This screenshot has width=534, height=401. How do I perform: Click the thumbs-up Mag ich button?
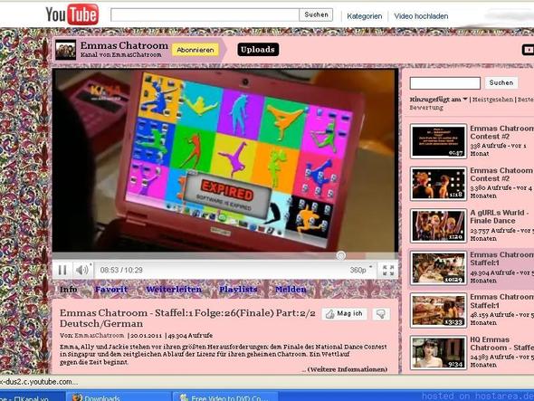pyautogui.click(x=345, y=314)
